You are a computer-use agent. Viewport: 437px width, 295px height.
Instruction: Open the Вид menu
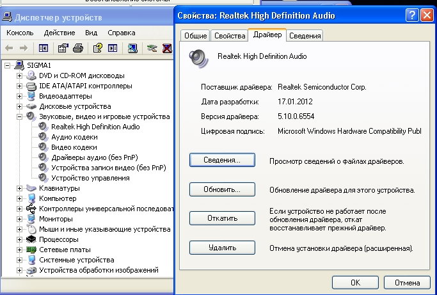click(x=91, y=33)
